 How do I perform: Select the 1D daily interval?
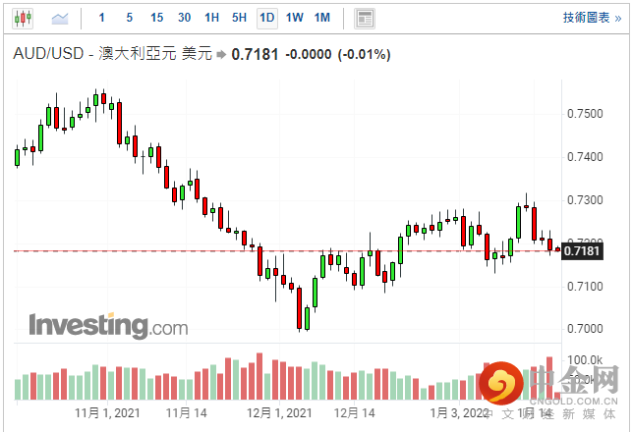[266, 18]
